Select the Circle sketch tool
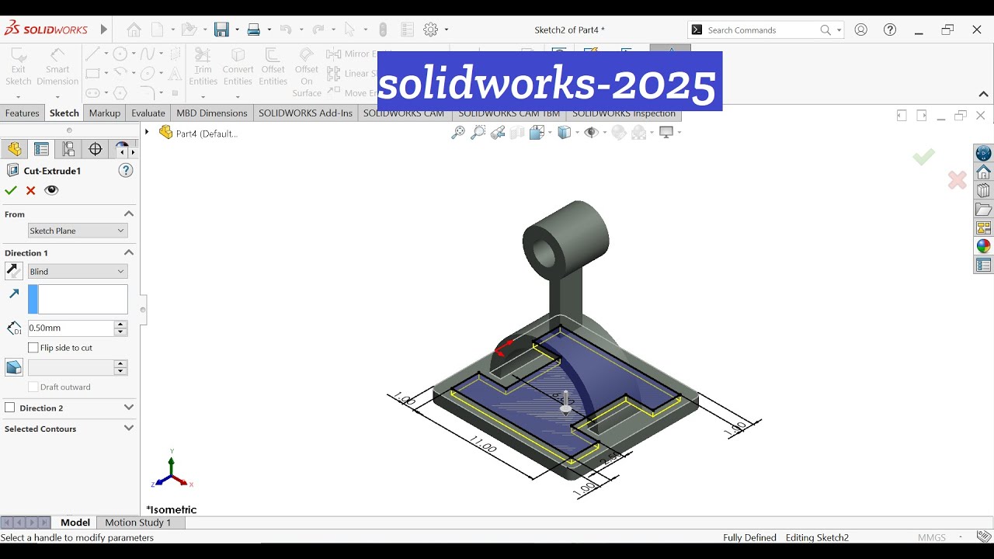The width and height of the screenshot is (994, 559). pyautogui.click(x=120, y=54)
